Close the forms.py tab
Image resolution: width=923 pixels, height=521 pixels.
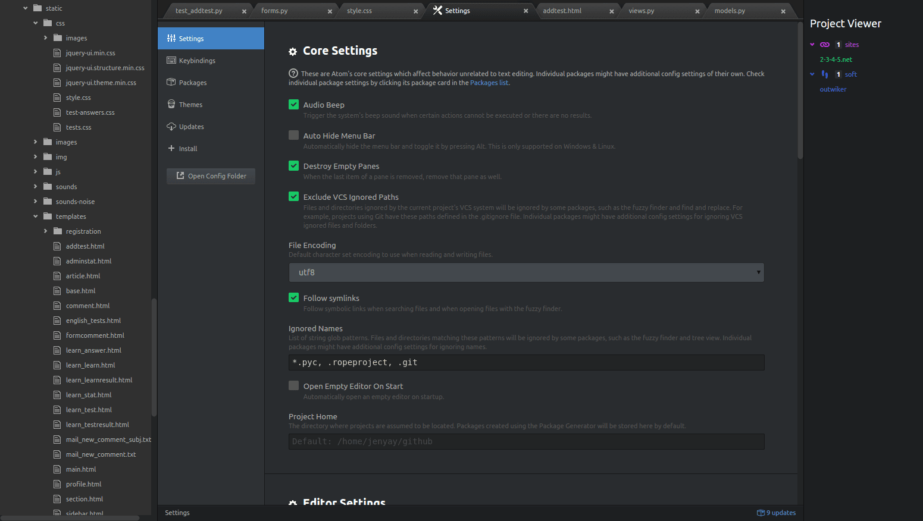(330, 11)
